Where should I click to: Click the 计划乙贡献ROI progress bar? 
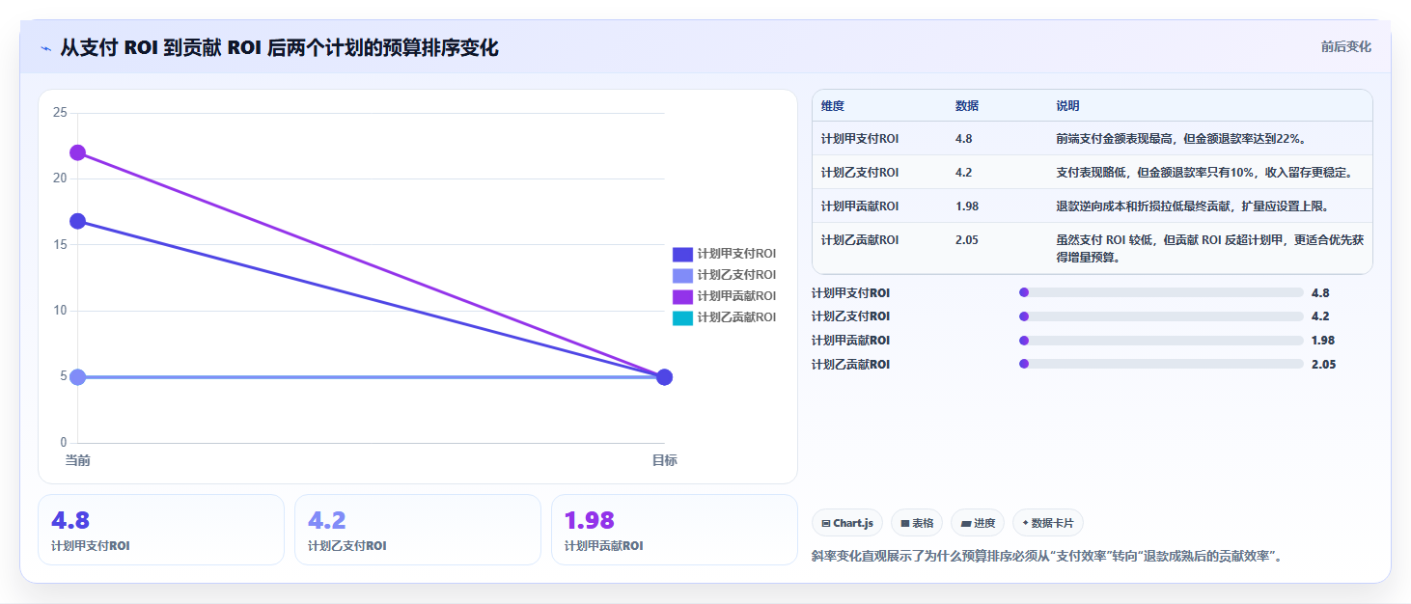pos(1161,365)
